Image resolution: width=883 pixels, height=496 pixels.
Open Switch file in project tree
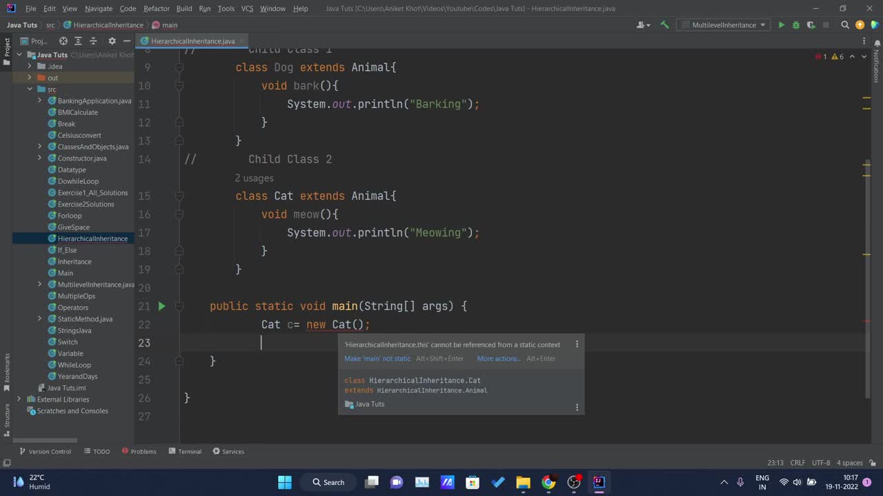(x=68, y=342)
